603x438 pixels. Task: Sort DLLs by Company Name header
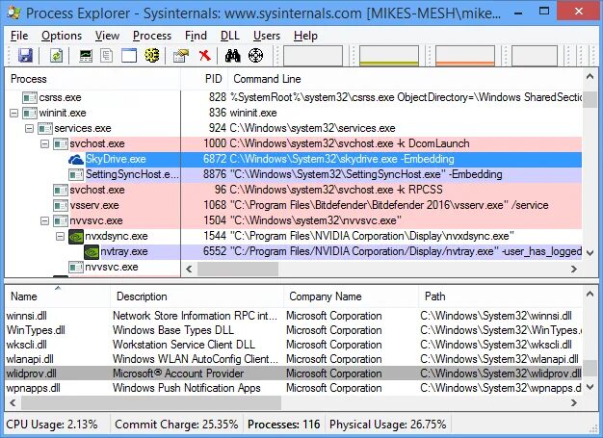click(x=351, y=296)
